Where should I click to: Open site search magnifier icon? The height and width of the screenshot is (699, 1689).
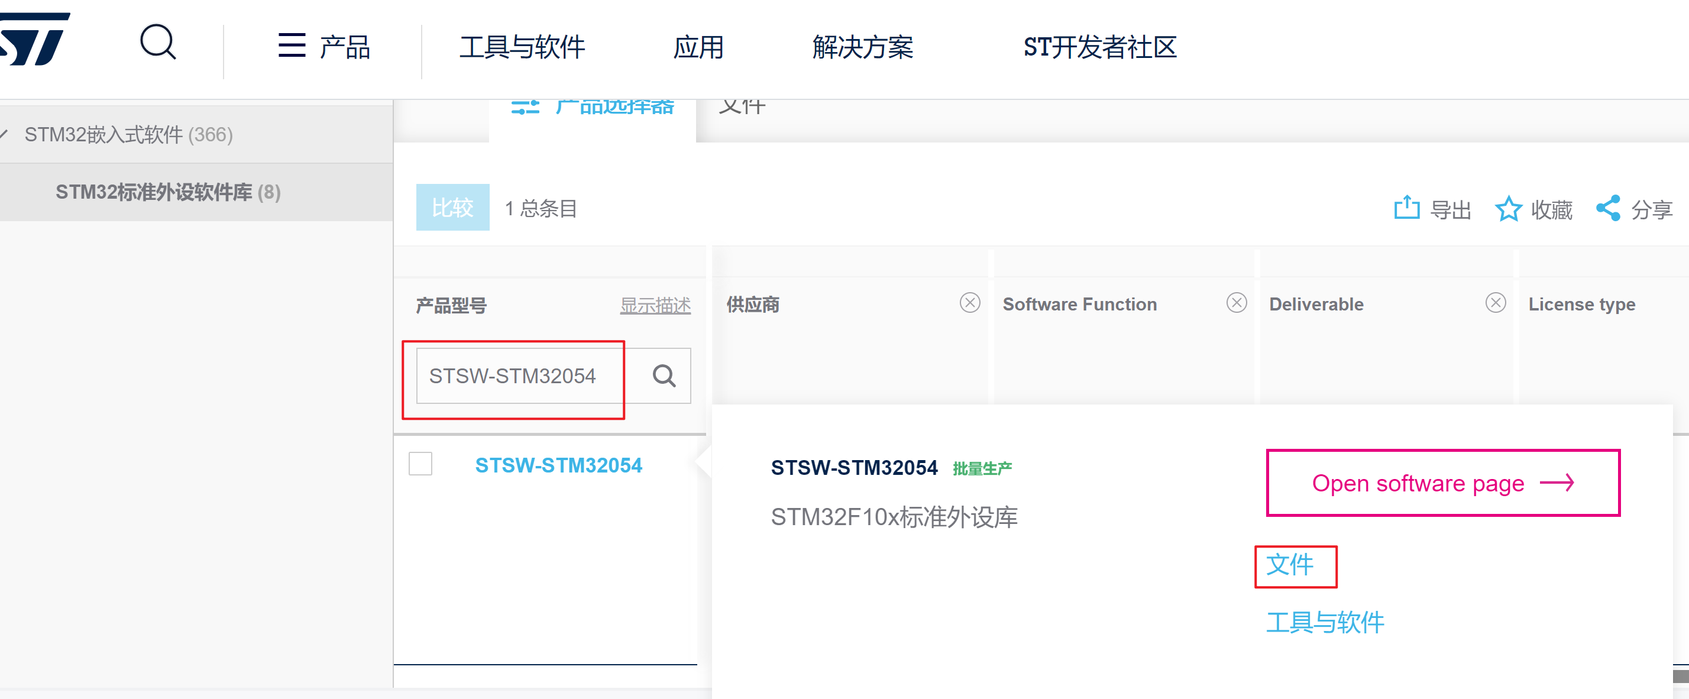tap(158, 43)
